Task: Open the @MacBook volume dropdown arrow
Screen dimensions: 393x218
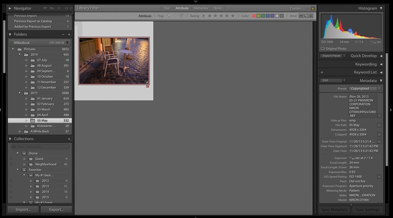Action: pyautogui.click(x=68, y=43)
